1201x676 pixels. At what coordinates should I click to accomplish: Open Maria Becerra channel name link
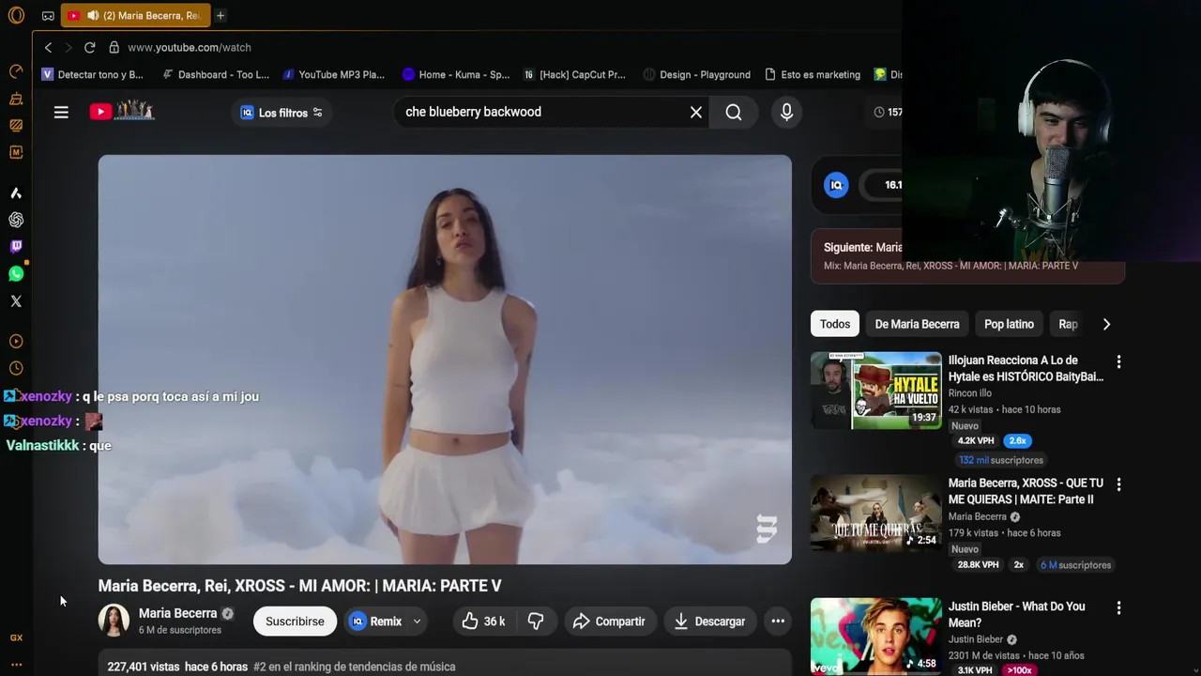(177, 613)
